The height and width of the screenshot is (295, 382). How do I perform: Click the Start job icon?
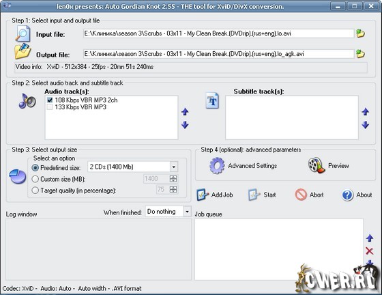click(254, 195)
